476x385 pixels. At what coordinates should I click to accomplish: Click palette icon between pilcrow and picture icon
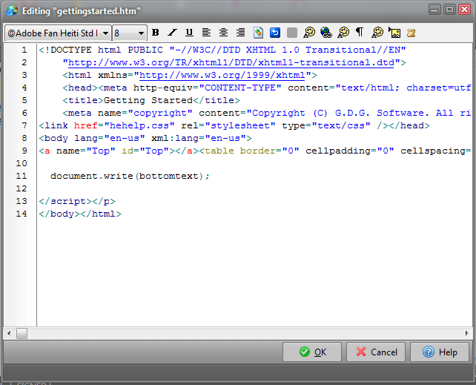pos(377,33)
